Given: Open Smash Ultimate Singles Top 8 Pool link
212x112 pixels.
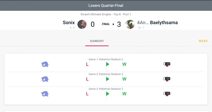Looking at the screenshot, I should [x=106, y=14].
